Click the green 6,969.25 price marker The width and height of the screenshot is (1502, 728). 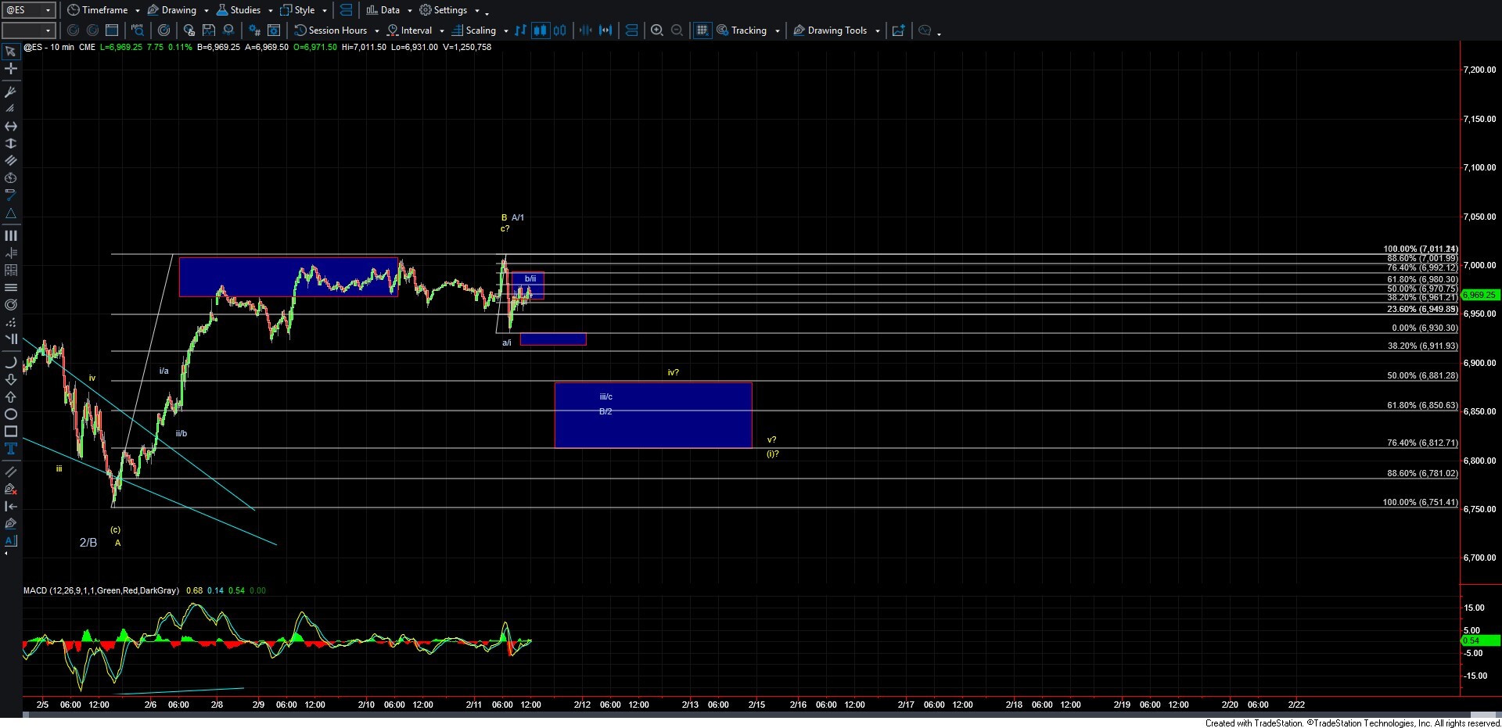[1479, 296]
